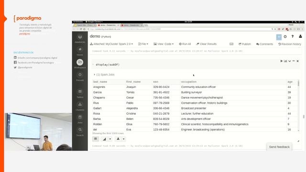This screenshot has width=306, height=172.
Task: Open the File menu dropdown
Action: 143,44
